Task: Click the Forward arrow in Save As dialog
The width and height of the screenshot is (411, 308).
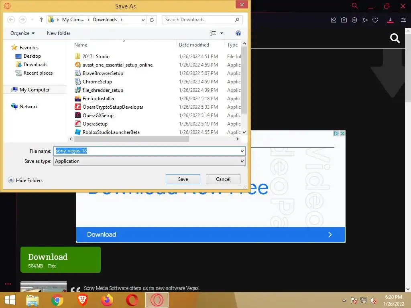Action: [x=22, y=20]
